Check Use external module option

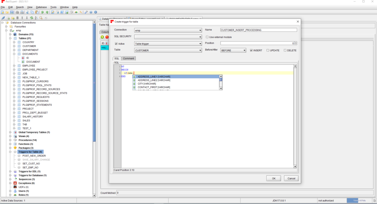click(207, 37)
